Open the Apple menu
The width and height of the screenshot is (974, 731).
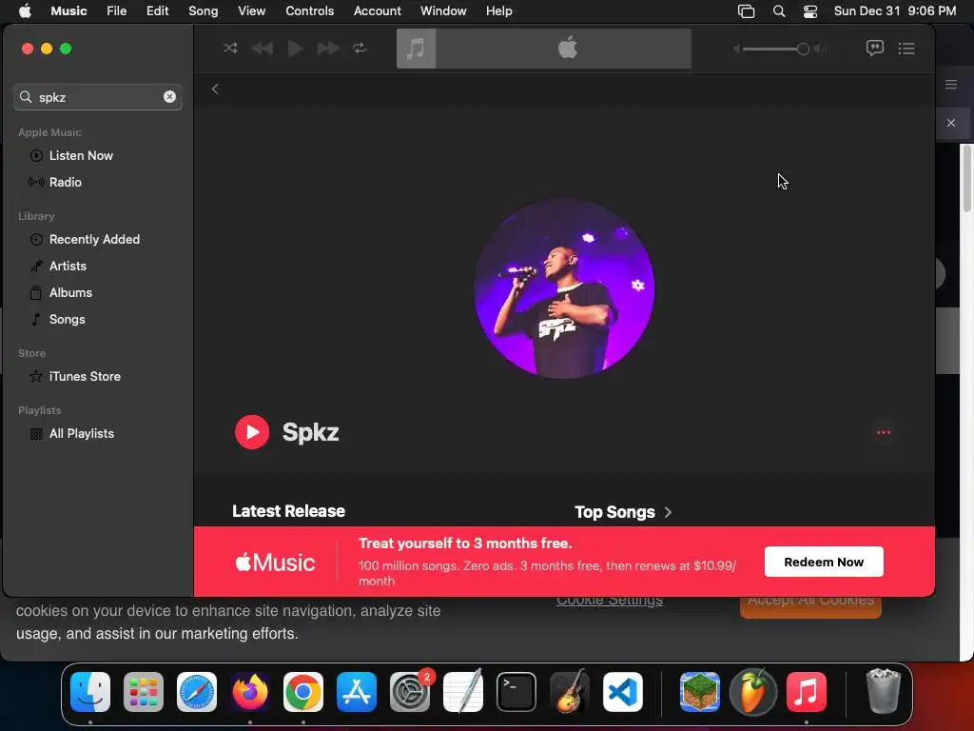(x=24, y=11)
